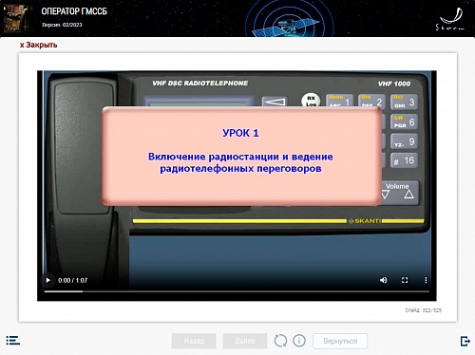Image resolution: width=475 pixels, height=355 pixels.
Task: Click the video progress bar
Action: [237, 291]
